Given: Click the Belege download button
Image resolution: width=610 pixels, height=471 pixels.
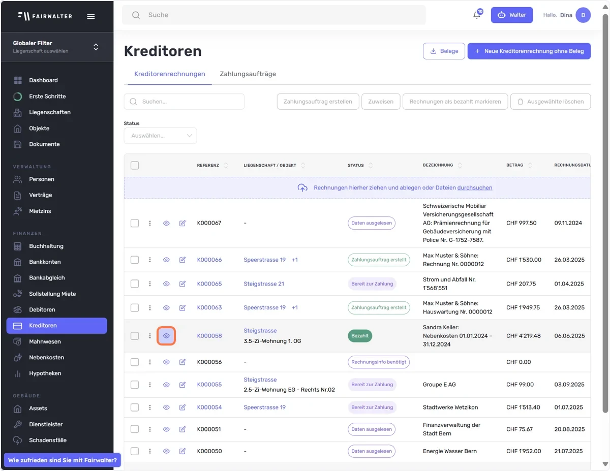Looking at the screenshot, I should coord(444,51).
